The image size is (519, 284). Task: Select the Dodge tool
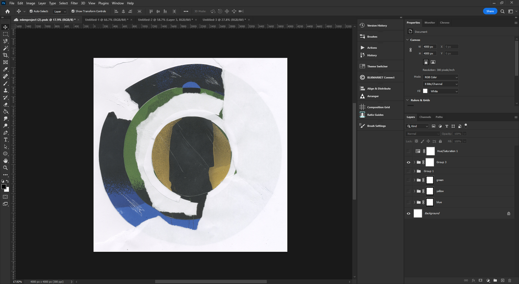5,126
